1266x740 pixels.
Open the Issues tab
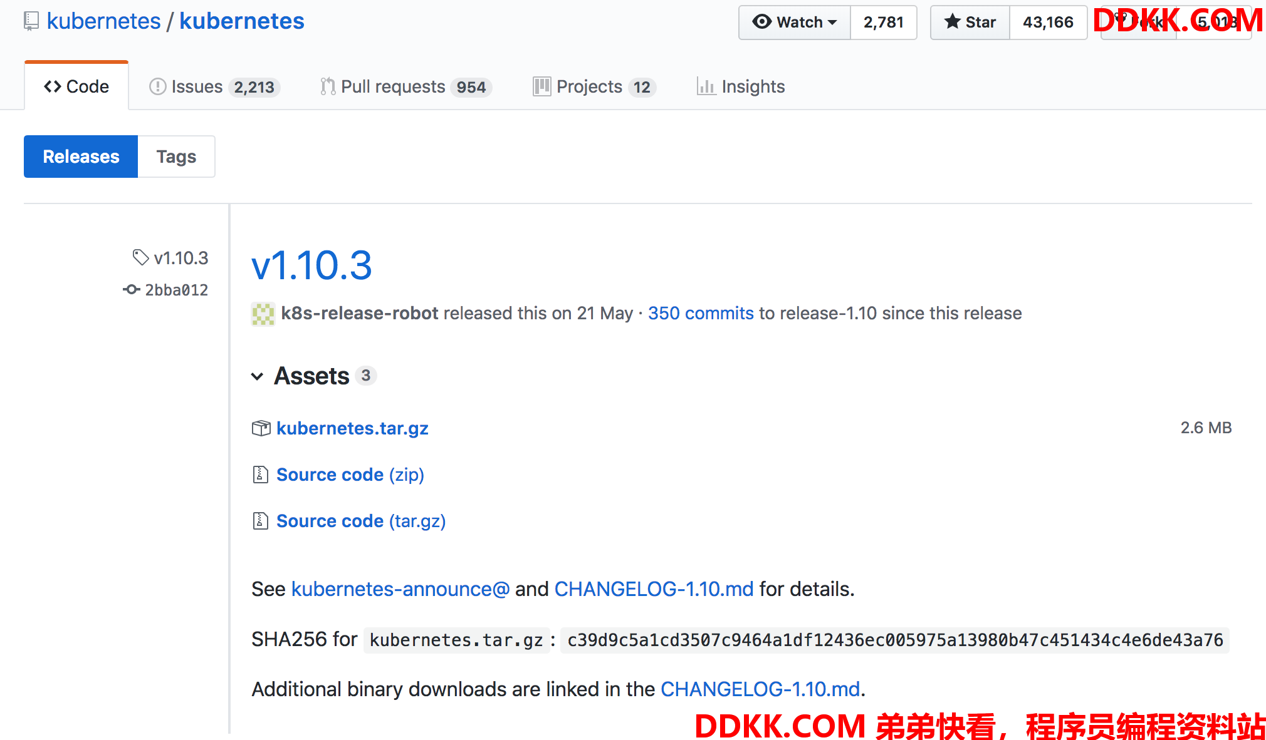point(214,86)
